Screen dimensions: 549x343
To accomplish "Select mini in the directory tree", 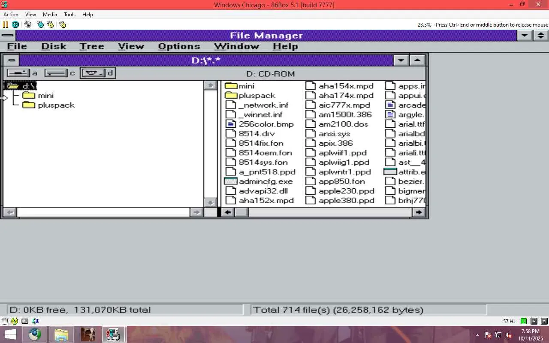I will pyautogui.click(x=38, y=96).
